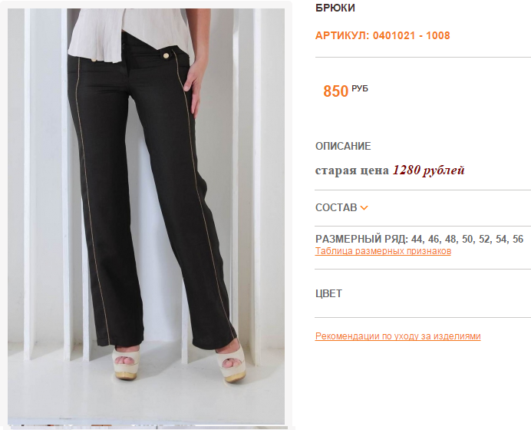Choose size 44 in size row

pos(418,240)
